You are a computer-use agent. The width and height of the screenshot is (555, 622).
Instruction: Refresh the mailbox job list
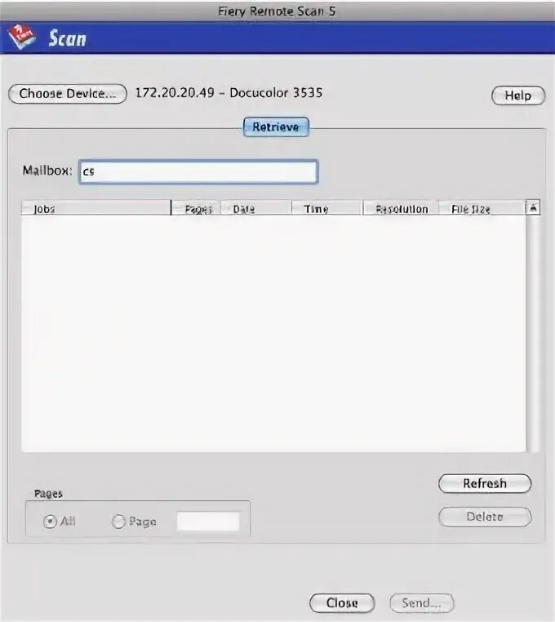pos(485,483)
